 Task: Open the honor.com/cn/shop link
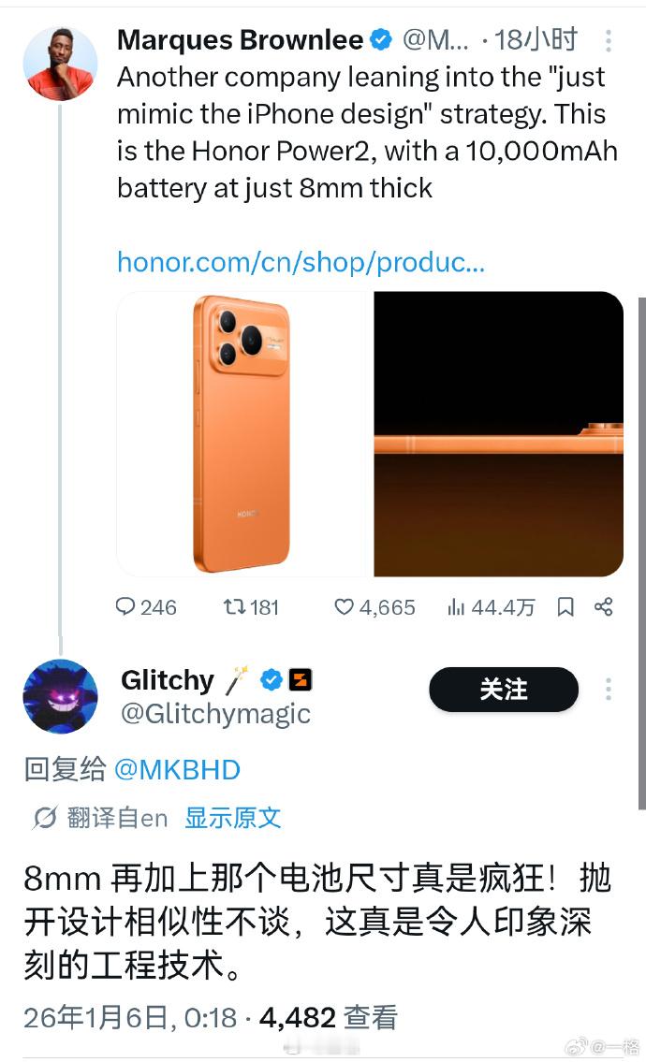point(301,261)
